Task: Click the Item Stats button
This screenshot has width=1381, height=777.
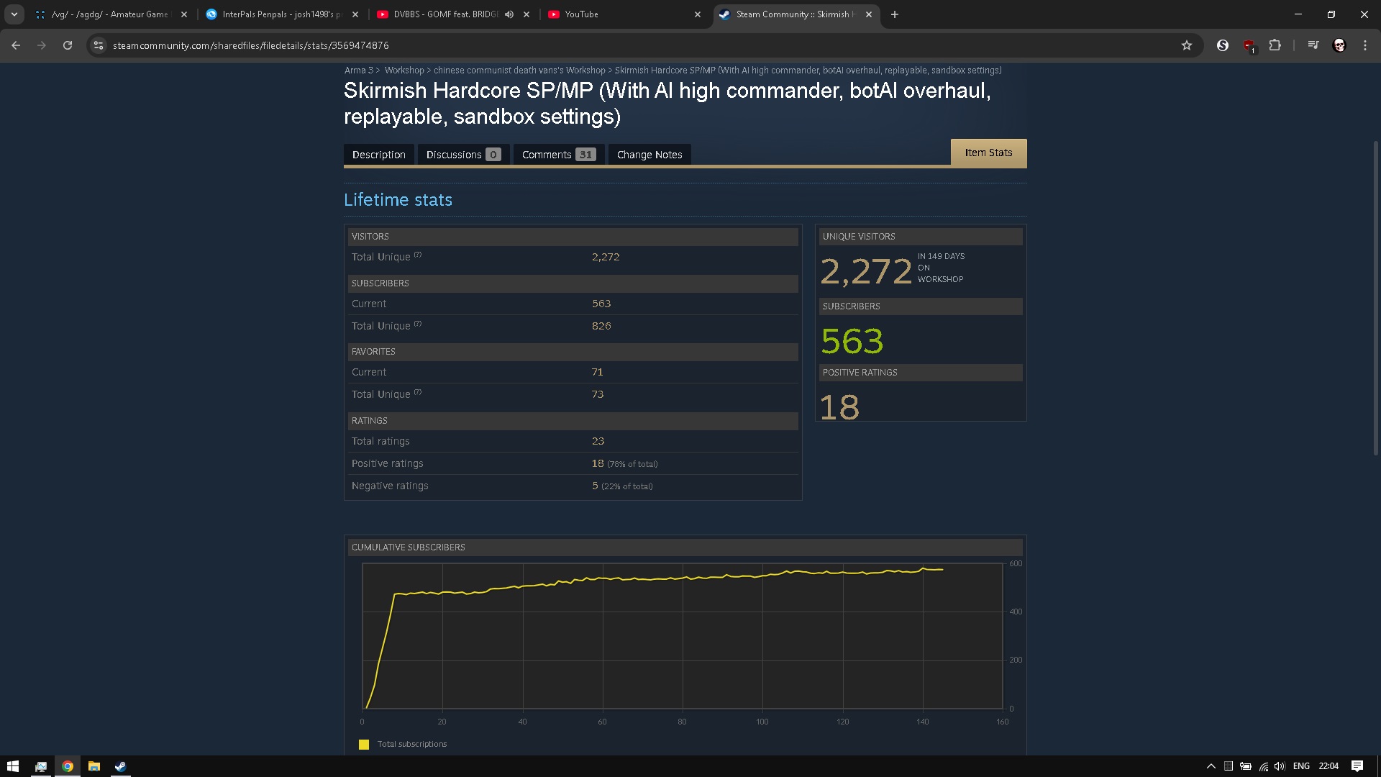Action: [x=988, y=153]
